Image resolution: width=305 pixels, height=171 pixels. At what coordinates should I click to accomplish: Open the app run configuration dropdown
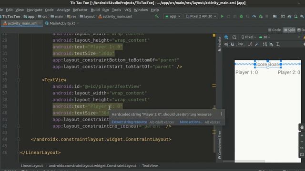click(x=173, y=17)
